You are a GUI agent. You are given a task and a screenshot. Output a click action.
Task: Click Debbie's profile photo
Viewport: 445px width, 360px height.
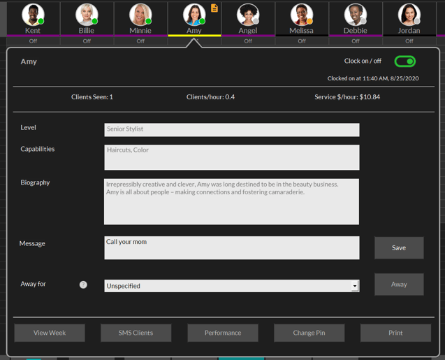pos(356,14)
